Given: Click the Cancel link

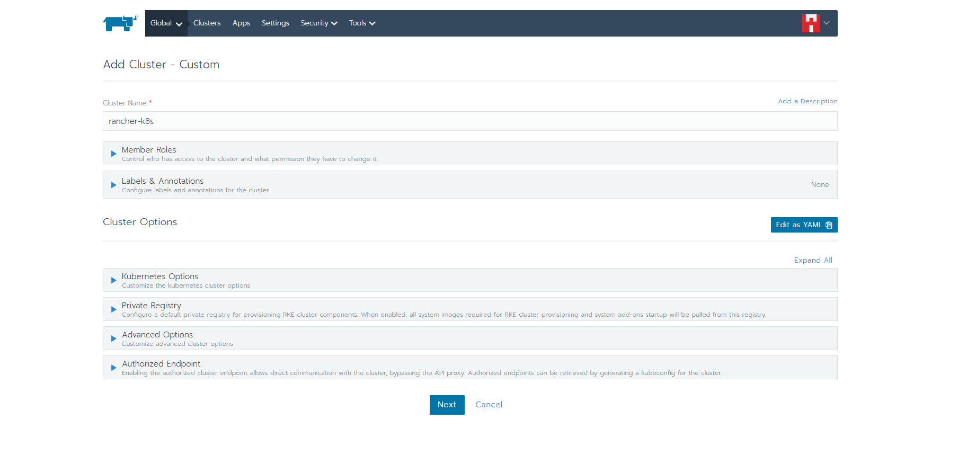Looking at the screenshot, I should 489,405.
